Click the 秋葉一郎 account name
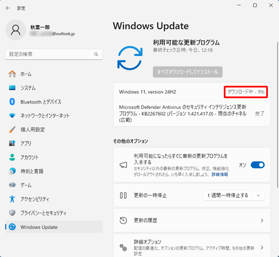 tap(40, 27)
